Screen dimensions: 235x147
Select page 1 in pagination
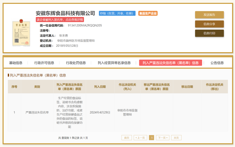coord(152,138)
